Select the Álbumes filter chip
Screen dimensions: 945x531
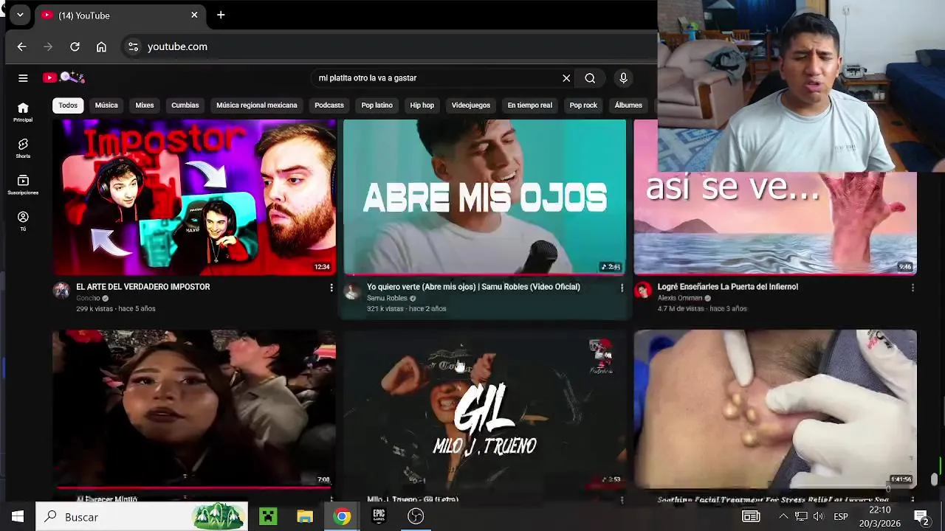(x=628, y=105)
